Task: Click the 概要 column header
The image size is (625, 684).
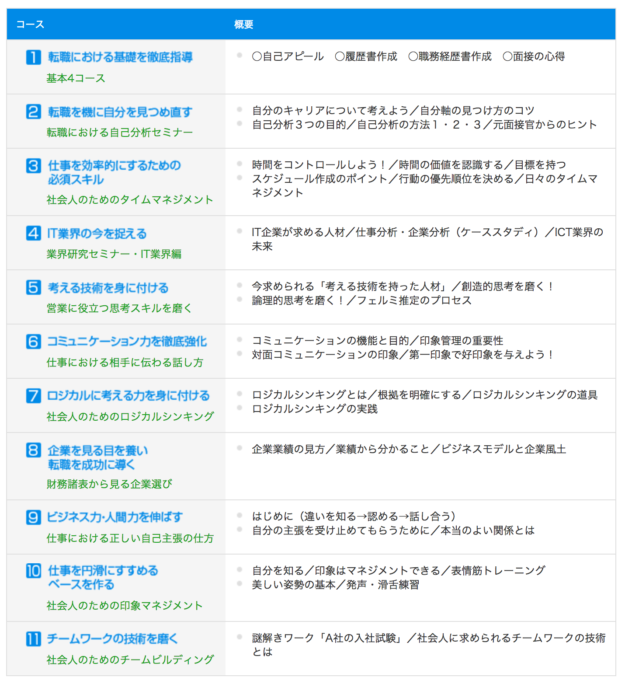Action: pos(243,24)
